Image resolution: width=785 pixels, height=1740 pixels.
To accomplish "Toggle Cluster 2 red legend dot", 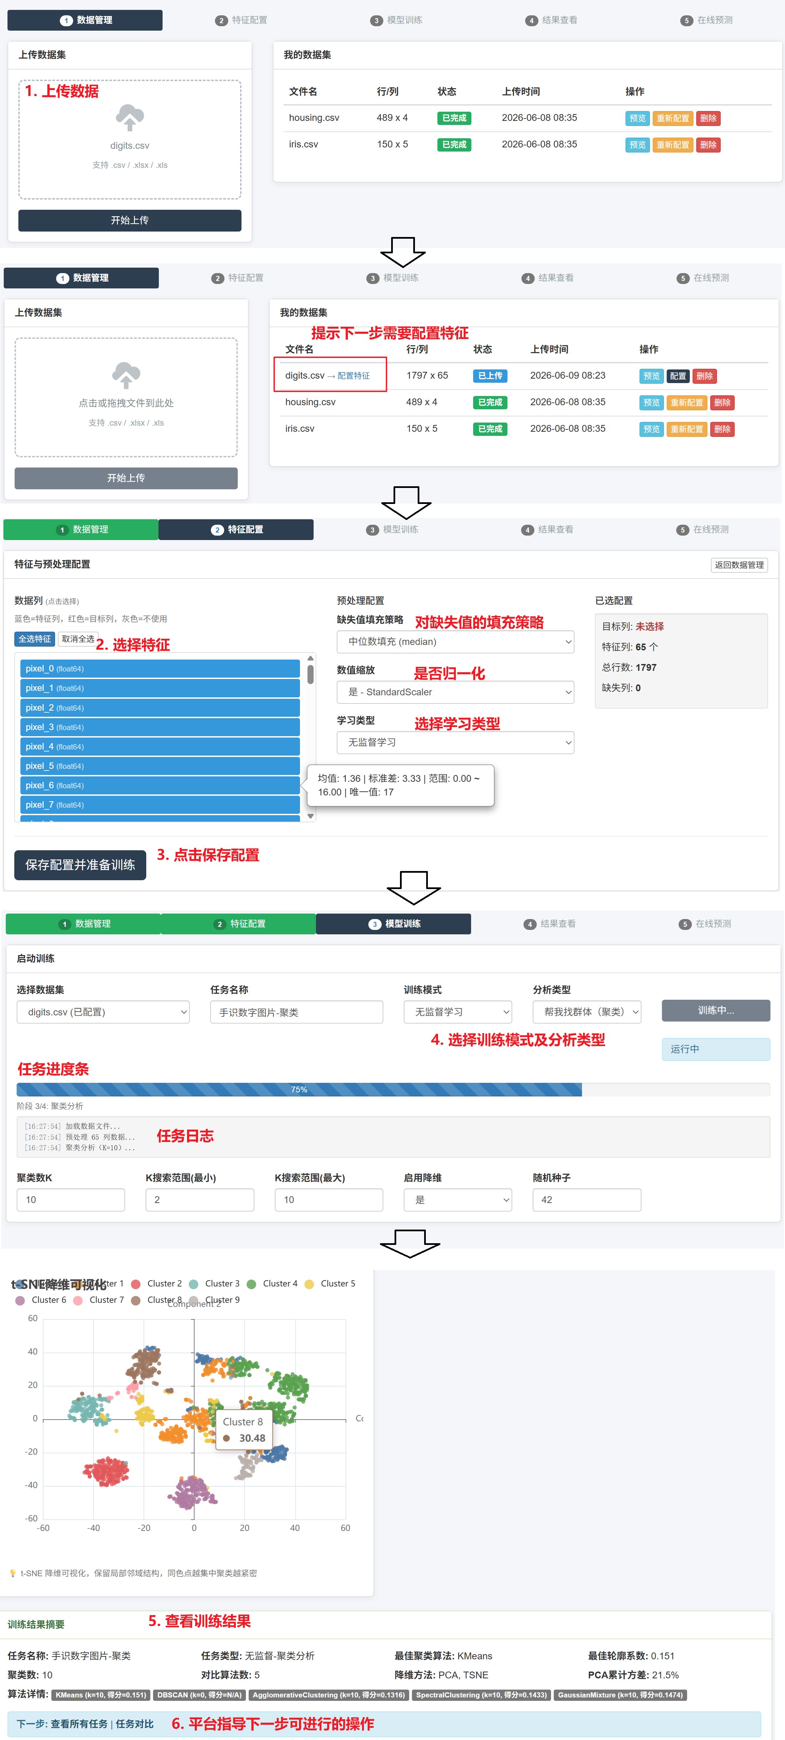I will 136,1284.
